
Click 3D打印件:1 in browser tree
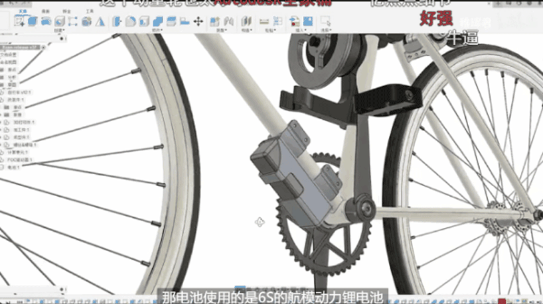click(x=21, y=122)
